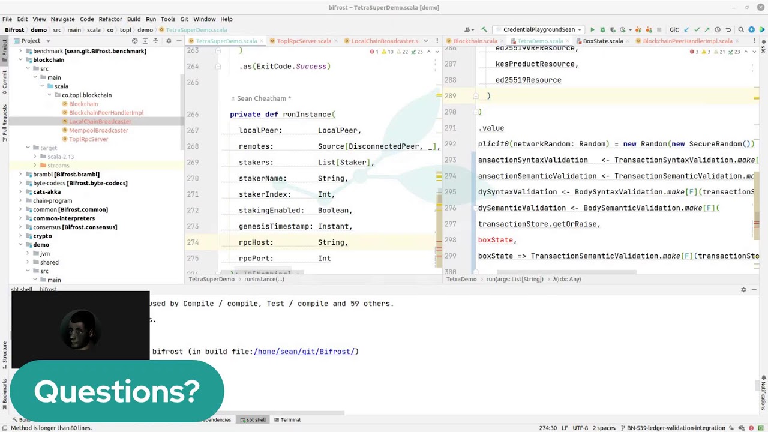This screenshot has height=432, width=768.
Task: Open the Refactor menu
Action: point(110,19)
